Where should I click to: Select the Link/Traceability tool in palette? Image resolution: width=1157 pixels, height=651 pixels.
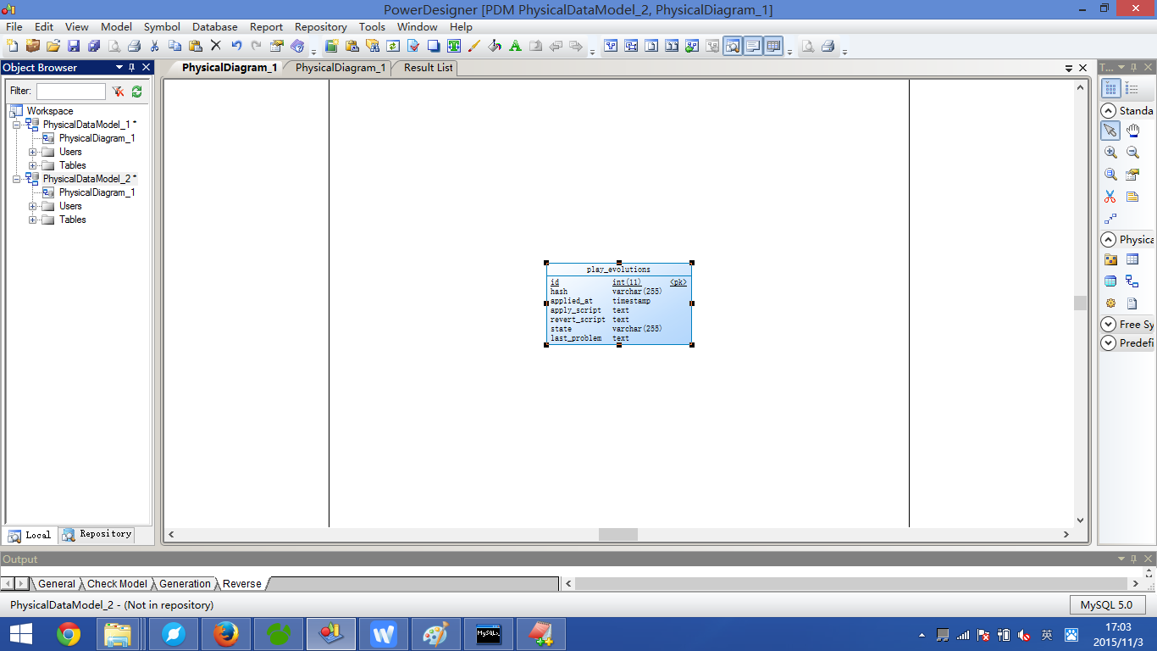[x=1110, y=219]
